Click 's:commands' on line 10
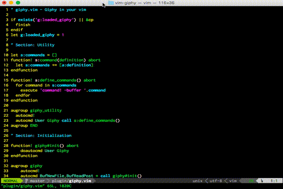283x189 pixels. pos(33,55)
